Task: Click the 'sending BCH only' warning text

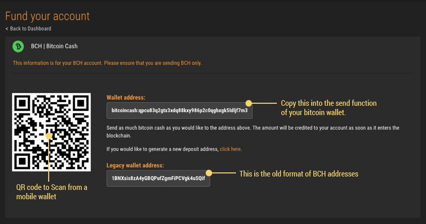Action: tap(107, 63)
